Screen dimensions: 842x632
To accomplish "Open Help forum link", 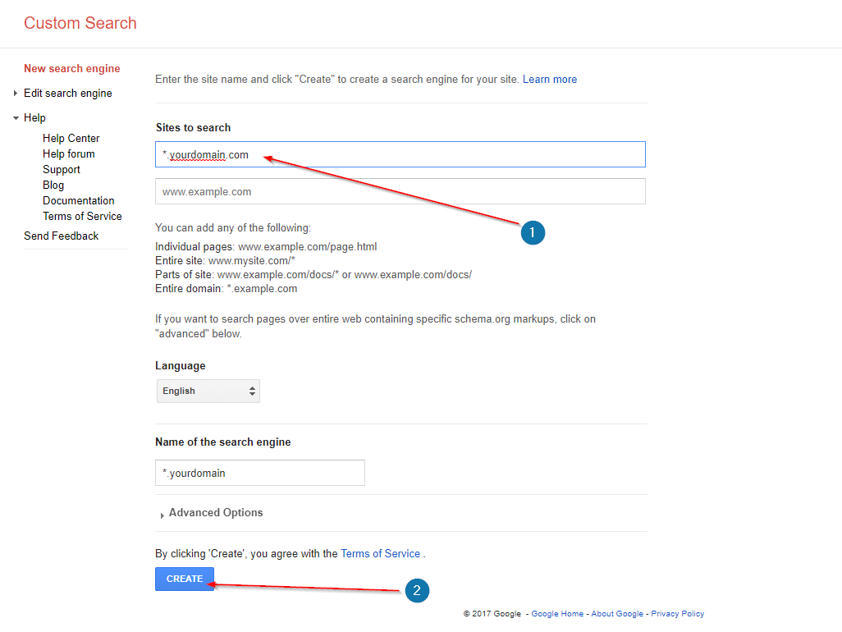I will click(x=69, y=154).
